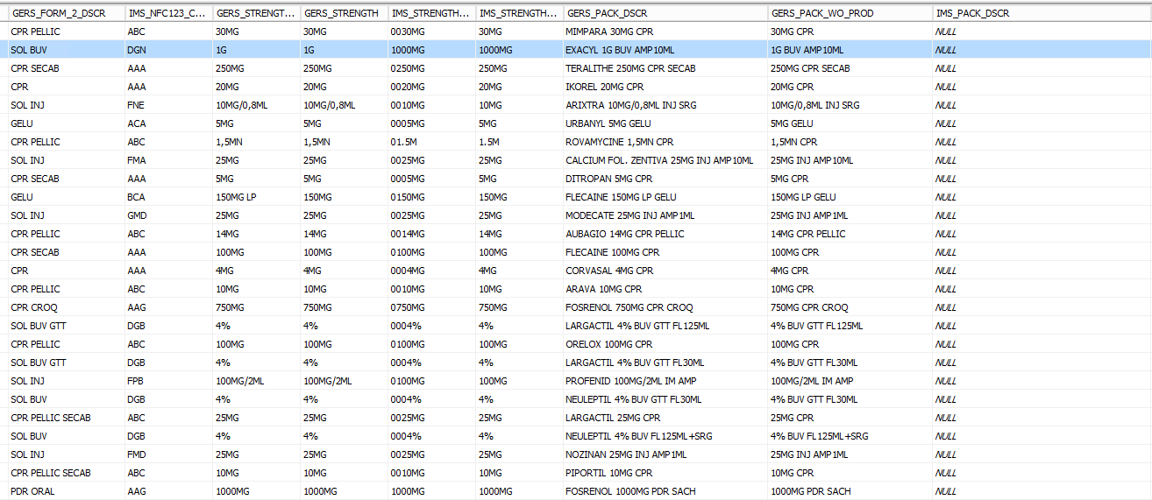Click the IMS_NFC123_C... column header

[x=168, y=13]
